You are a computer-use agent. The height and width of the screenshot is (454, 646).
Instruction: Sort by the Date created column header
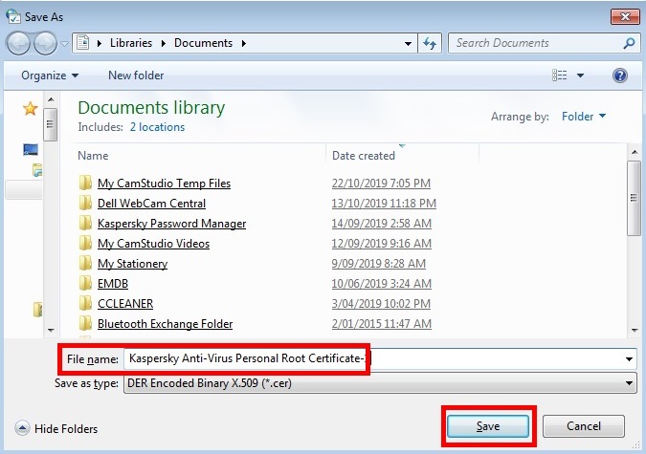pos(364,156)
